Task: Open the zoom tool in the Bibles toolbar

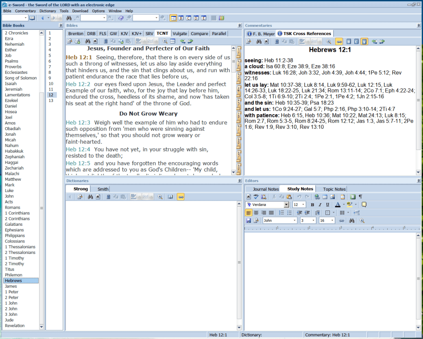Action: (165, 41)
